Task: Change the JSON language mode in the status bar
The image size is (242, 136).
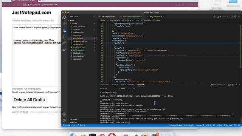Action: [219, 125]
